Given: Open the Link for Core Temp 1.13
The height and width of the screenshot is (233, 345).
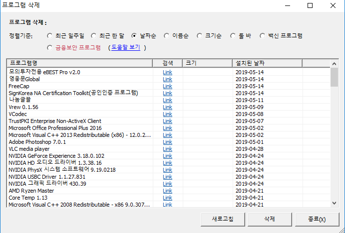Looking at the screenshot, I should (167, 198).
